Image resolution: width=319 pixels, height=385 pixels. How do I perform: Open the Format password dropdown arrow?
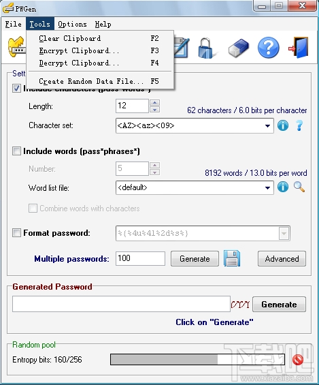tap(284, 233)
